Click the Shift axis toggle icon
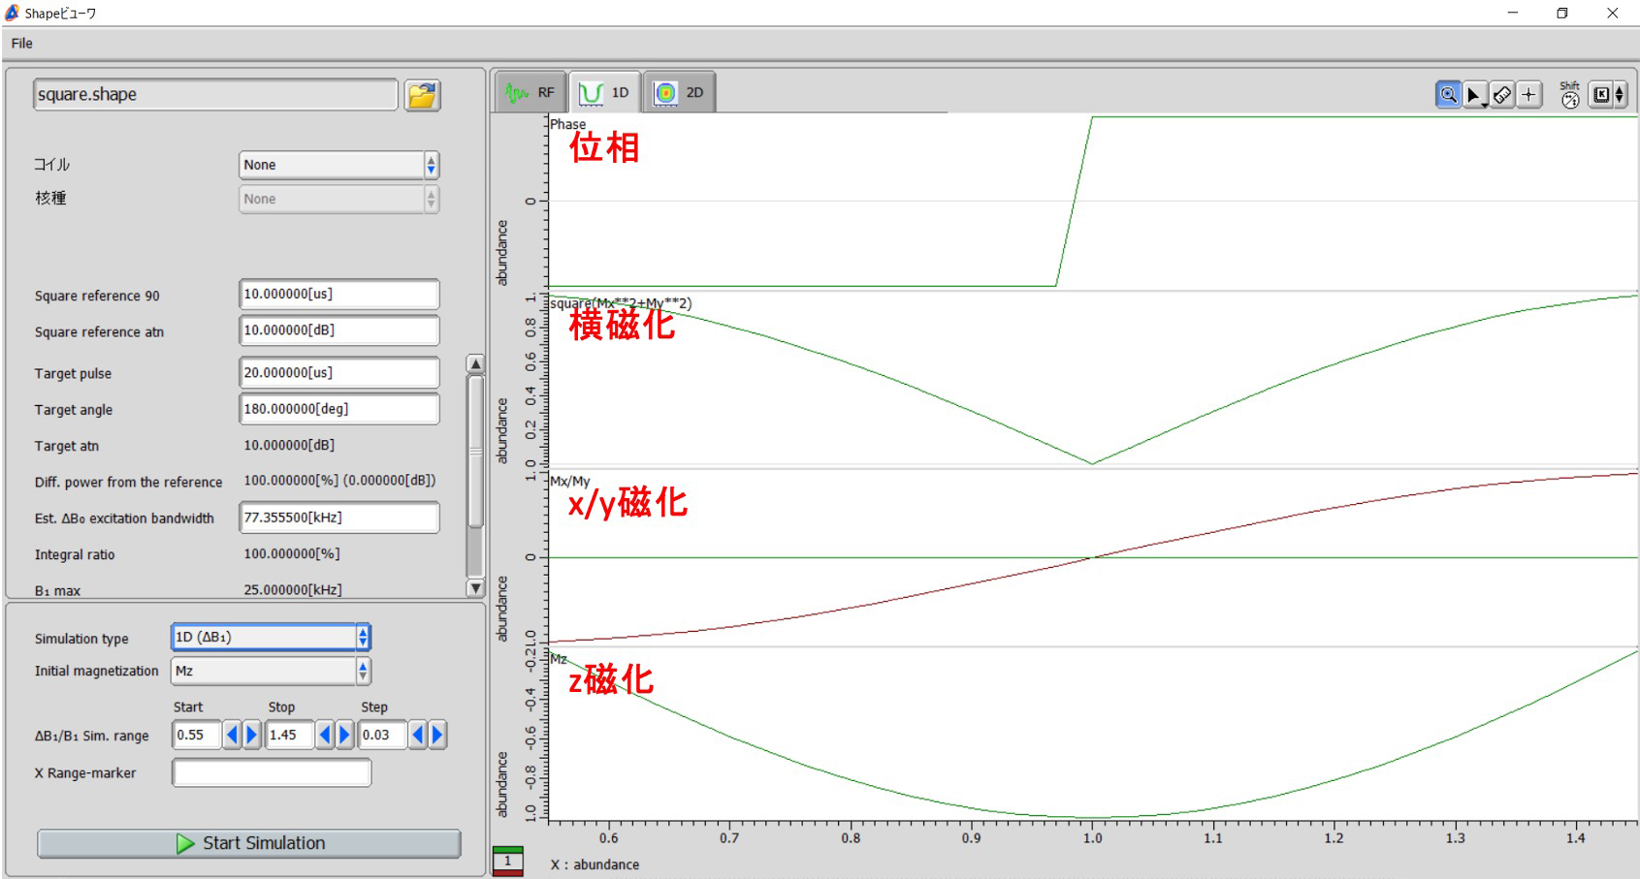Viewport: 1640px width, 879px height. pos(1569,94)
